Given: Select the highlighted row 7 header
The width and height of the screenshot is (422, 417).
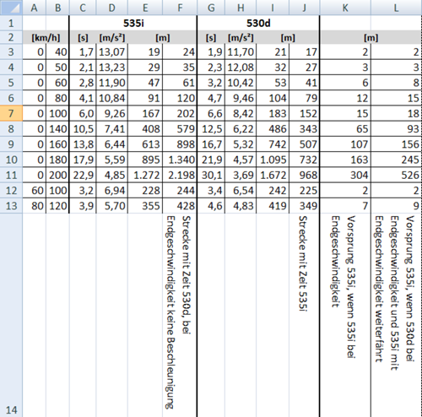Looking at the screenshot, I should (x=11, y=113).
